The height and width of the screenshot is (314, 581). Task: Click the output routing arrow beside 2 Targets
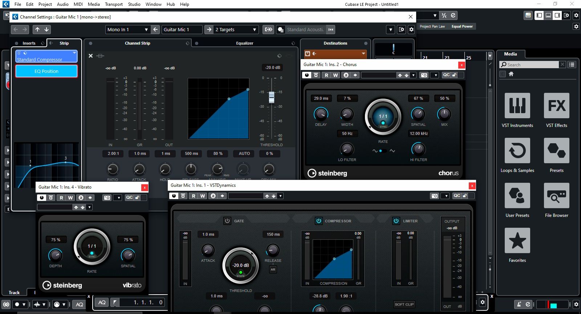click(x=209, y=29)
